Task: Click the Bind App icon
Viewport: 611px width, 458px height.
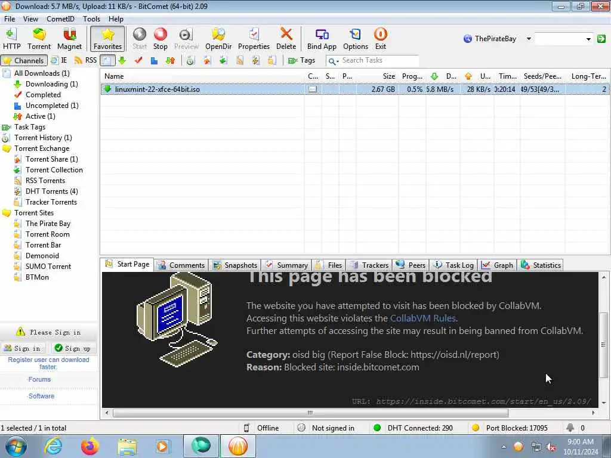Action: (x=322, y=39)
